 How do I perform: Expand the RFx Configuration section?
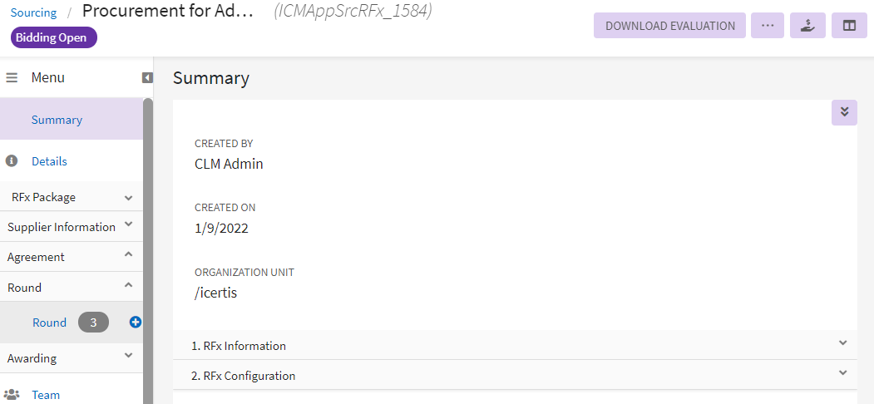point(842,375)
